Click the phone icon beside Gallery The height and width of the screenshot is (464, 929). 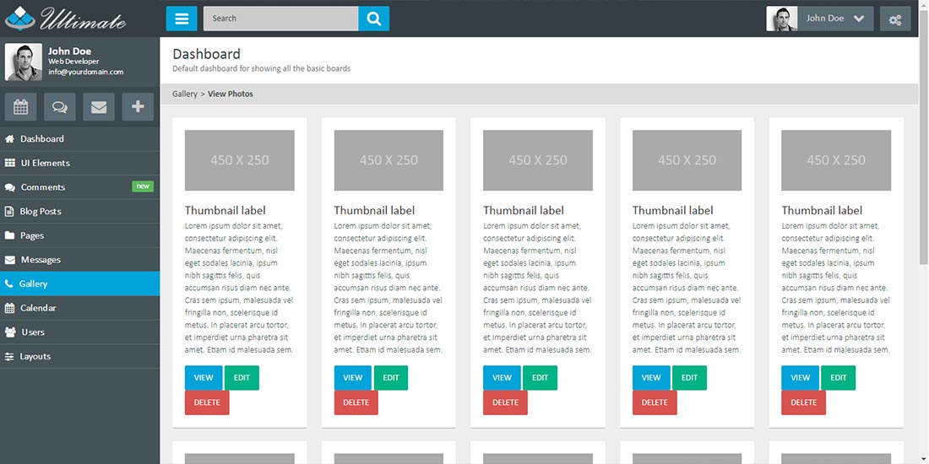pyautogui.click(x=9, y=284)
